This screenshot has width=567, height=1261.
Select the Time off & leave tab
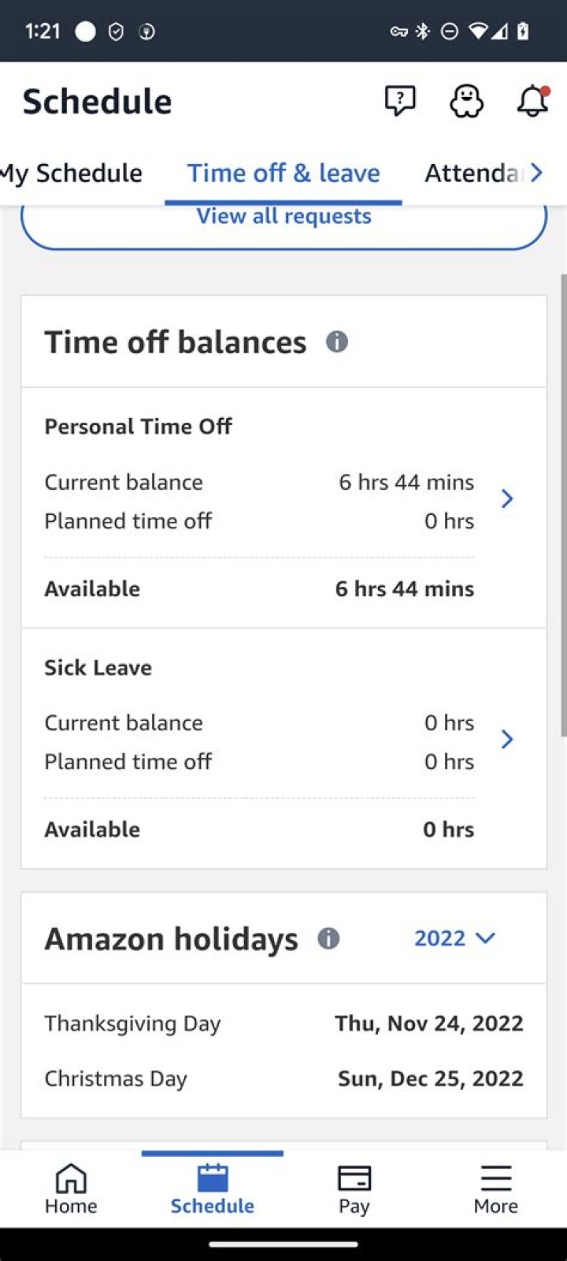[x=283, y=173]
